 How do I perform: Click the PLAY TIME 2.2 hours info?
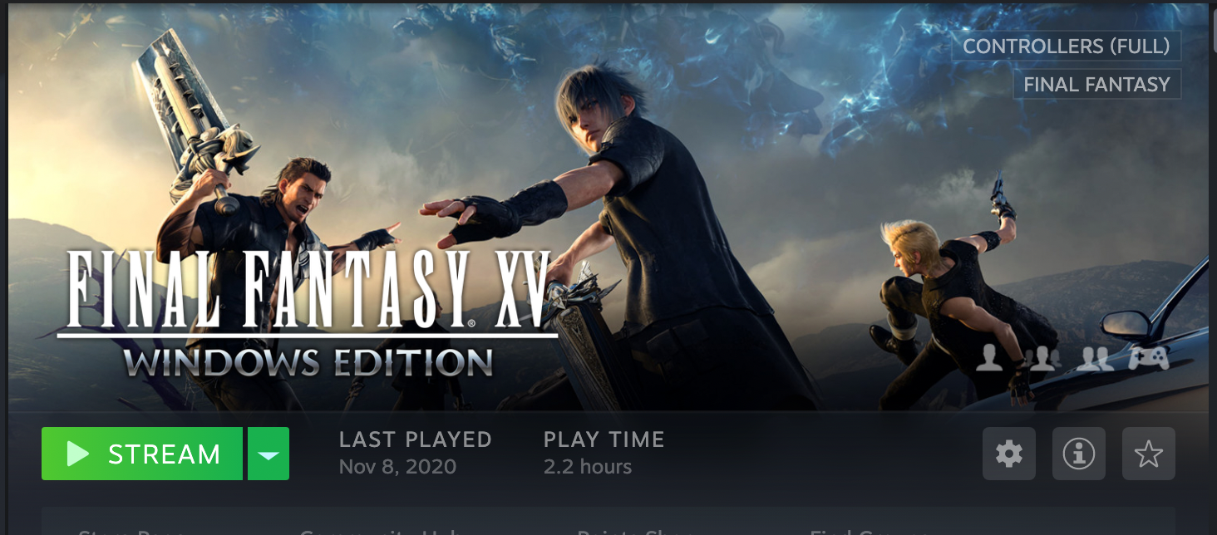[x=604, y=453]
